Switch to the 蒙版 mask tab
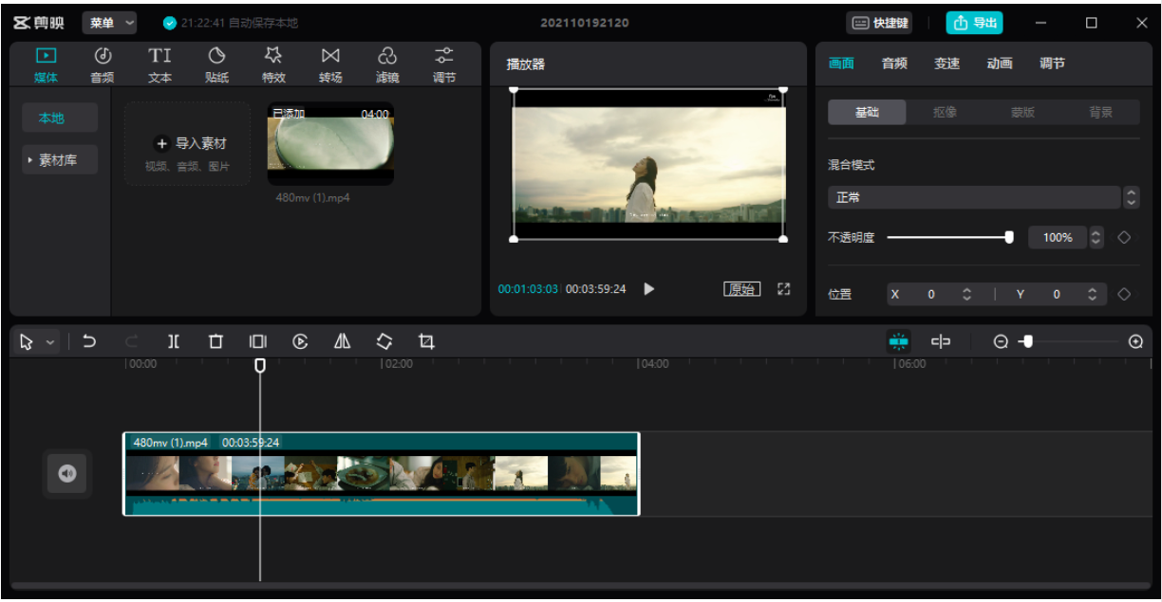 click(x=1022, y=112)
